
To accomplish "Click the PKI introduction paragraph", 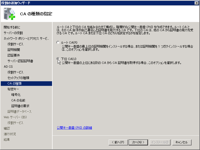I will [125, 30].
